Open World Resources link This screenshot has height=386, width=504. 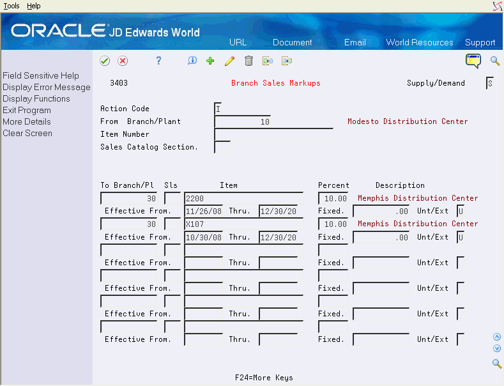point(420,42)
